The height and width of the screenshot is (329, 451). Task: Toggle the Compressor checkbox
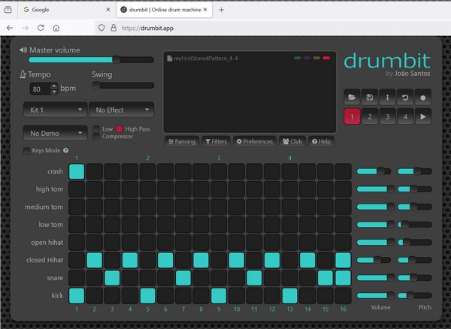click(95, 136)
